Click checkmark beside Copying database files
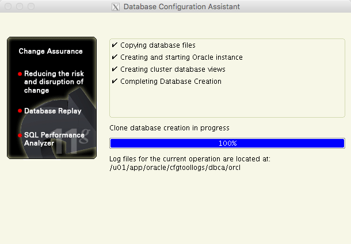Screen dimensions: 351x244 (x=115, y=45)
